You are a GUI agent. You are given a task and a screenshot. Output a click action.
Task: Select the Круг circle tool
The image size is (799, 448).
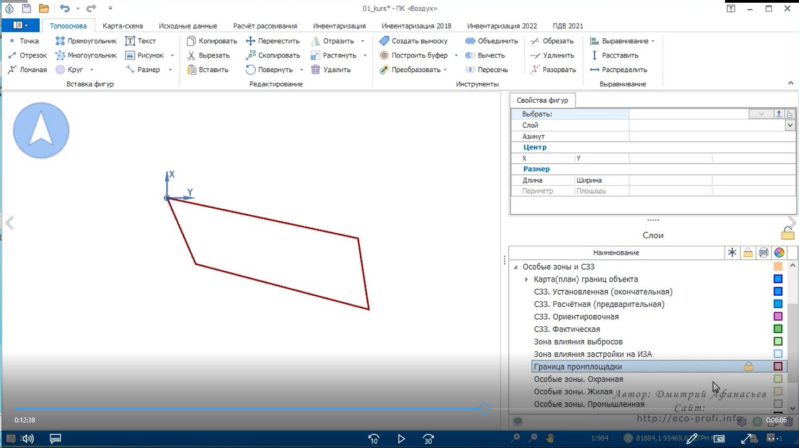[x=70, y=70]
